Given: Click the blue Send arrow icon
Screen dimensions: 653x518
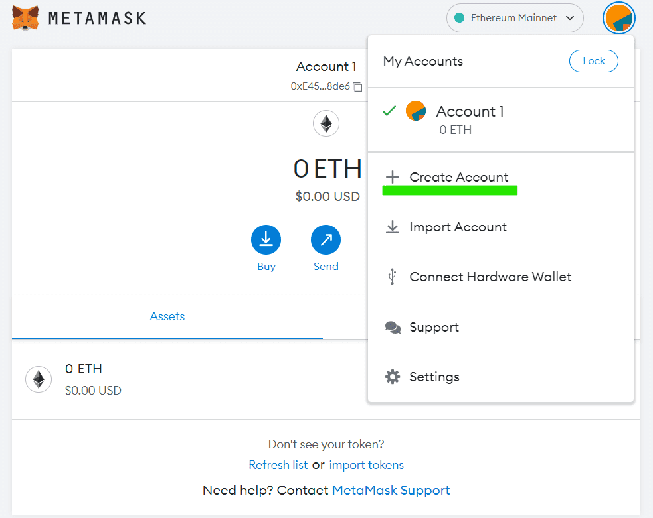Looking at the screenshot, I should coord(326,240).
